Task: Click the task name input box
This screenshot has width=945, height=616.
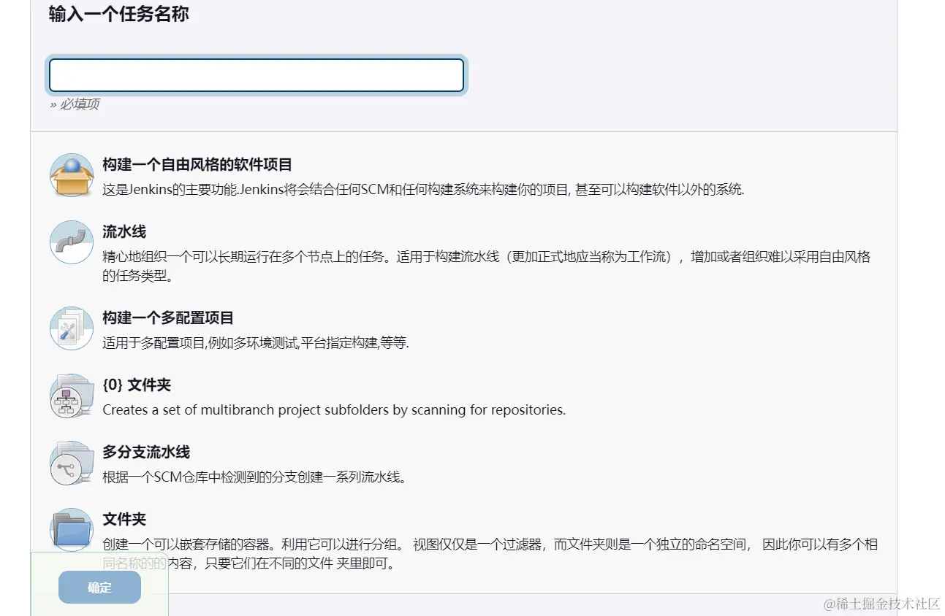Action: tap(256, 74)
